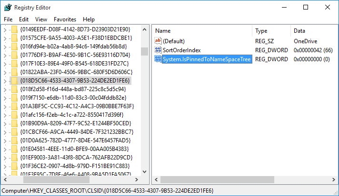The width and height of the screenshot is (339, 196).
Task: Click folder icon of {016fd94e-b02a-4ab8-94c6-149fdab56b8d}
Action: pos(14,47)
